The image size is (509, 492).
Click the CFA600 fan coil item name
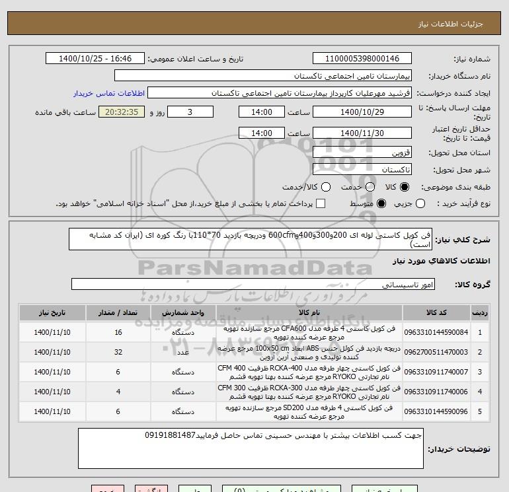(x=309, y=332)
